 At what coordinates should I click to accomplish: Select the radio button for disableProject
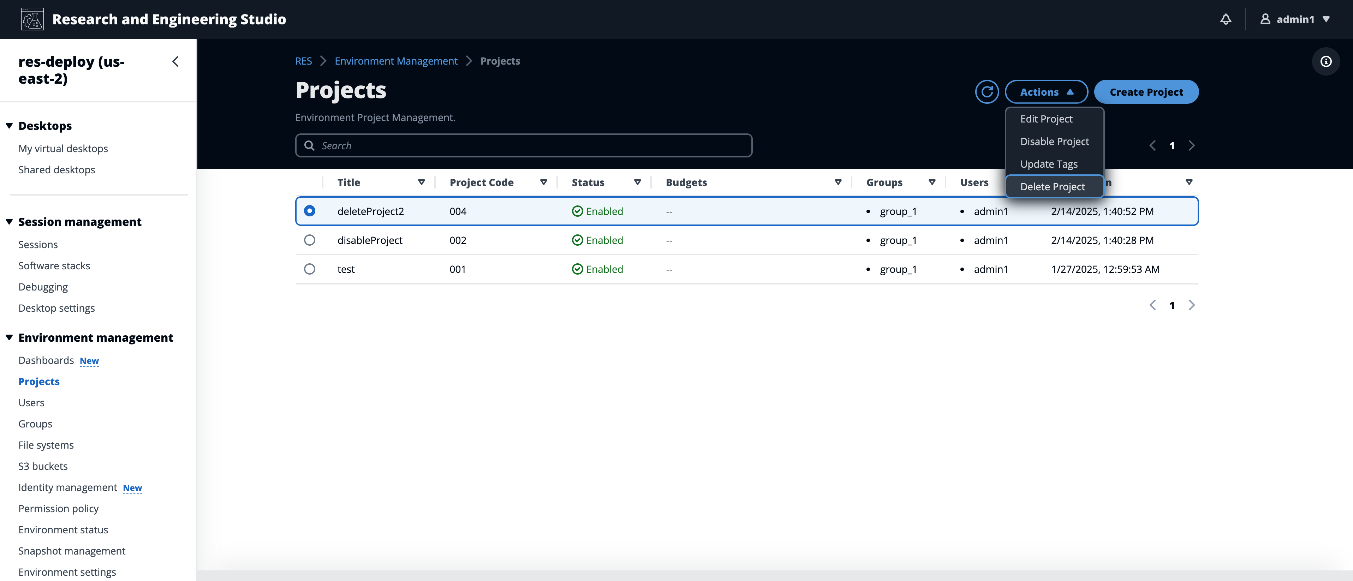(309, 240)
